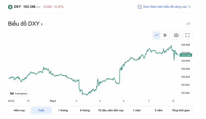Select the 'Tuần' time range
Image resolution: width=206 pixels, height=119 pixels.
coord(41,110)
